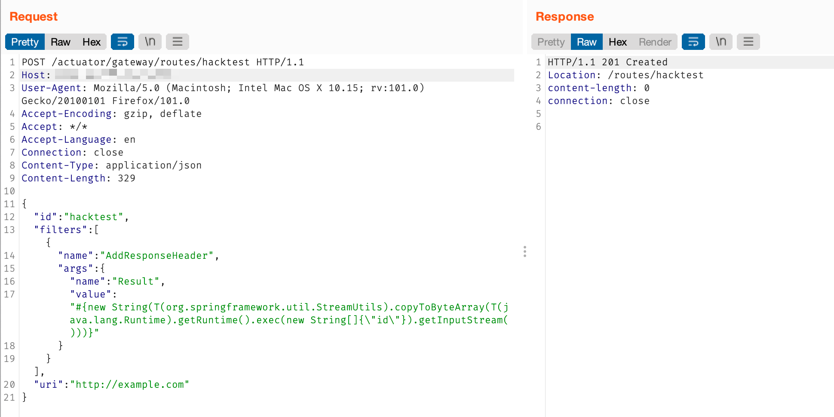The image size is (834, 417).
Task: Click the Content-Length: 329 header
Action: click(79, 178)
